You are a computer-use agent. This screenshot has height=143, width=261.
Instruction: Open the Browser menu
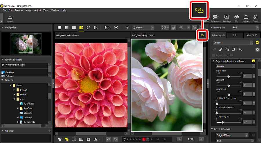[19, 10]
